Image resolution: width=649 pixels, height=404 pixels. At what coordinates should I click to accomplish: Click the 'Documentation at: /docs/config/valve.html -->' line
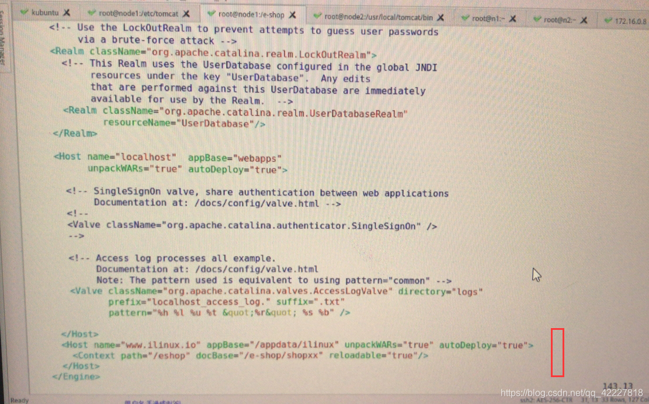(x=217, y=203)
